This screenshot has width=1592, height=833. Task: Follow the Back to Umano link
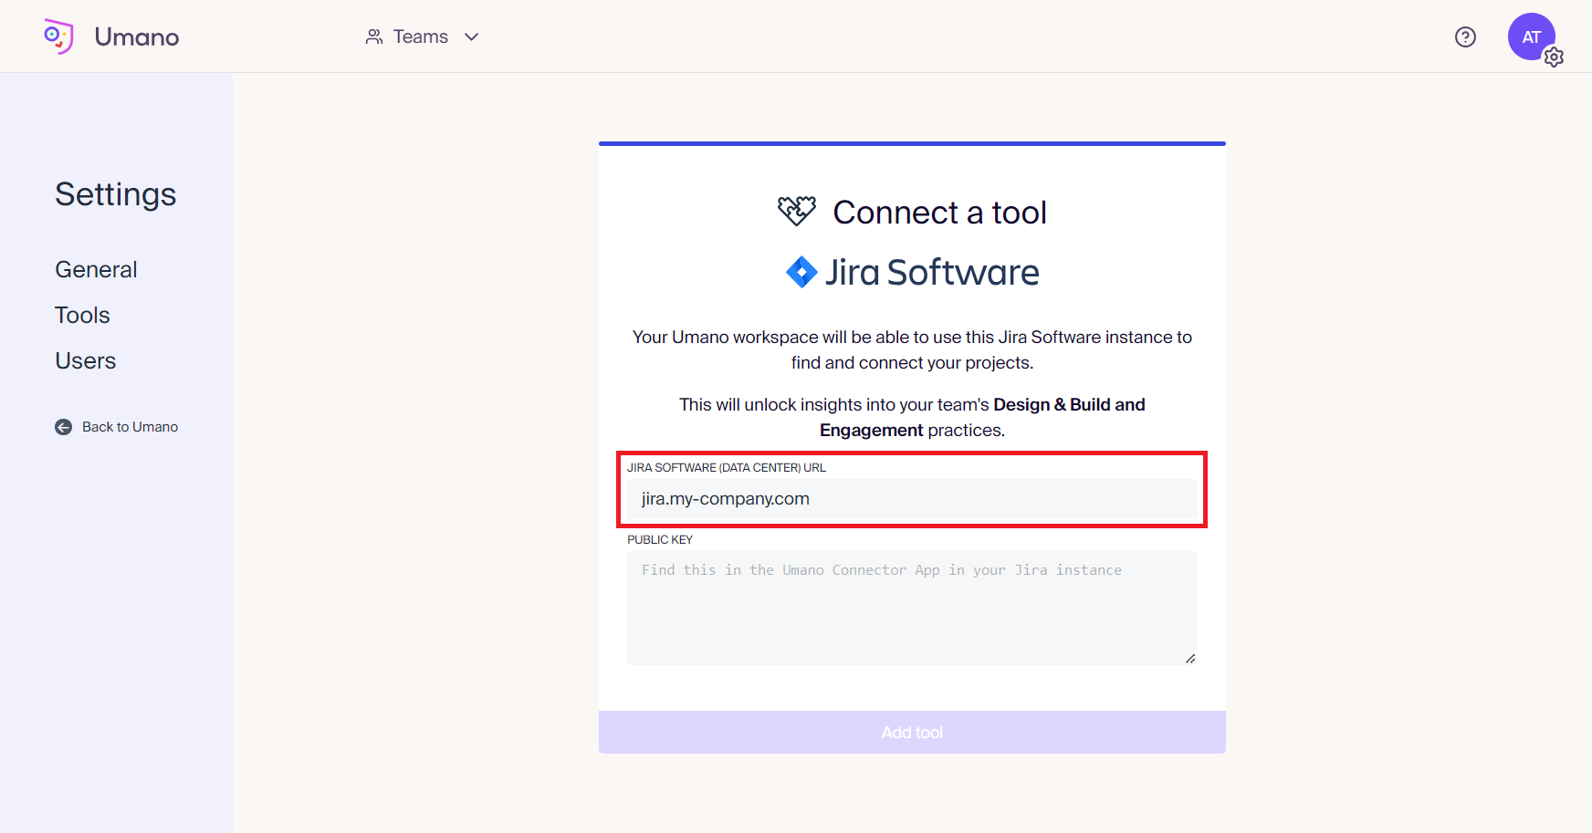point(130,427)
